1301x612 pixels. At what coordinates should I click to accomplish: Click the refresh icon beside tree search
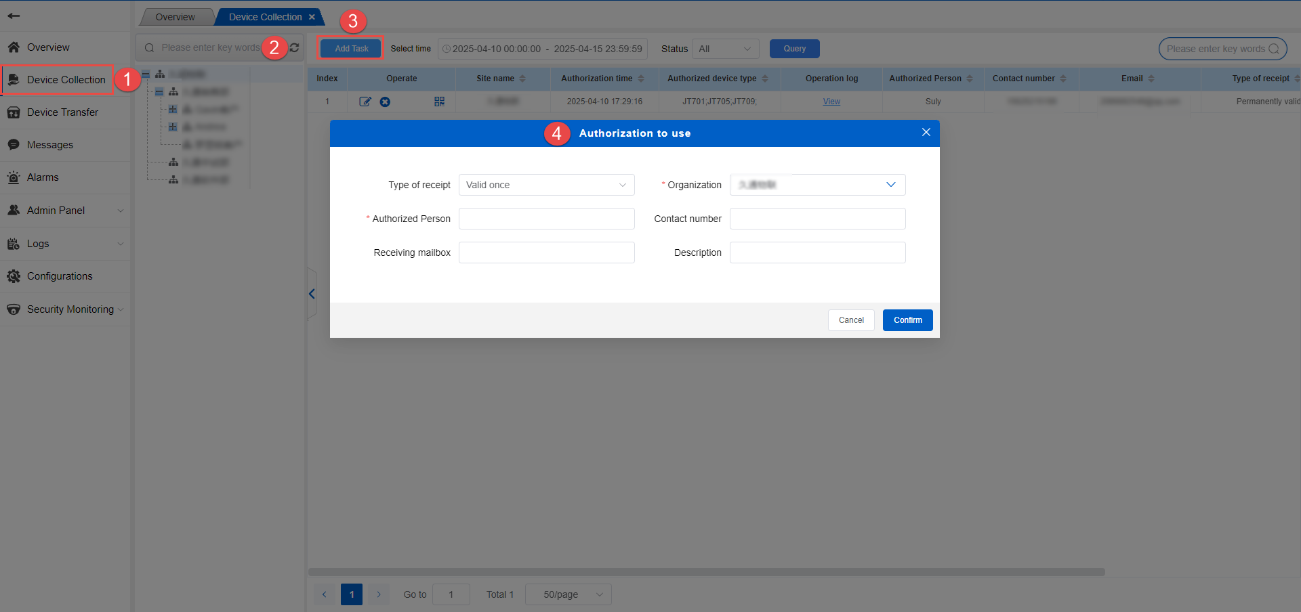294,47
